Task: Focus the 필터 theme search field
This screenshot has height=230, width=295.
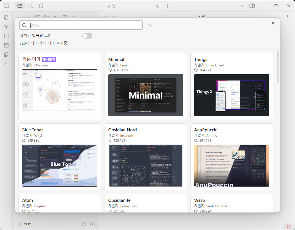Action: 81,25
